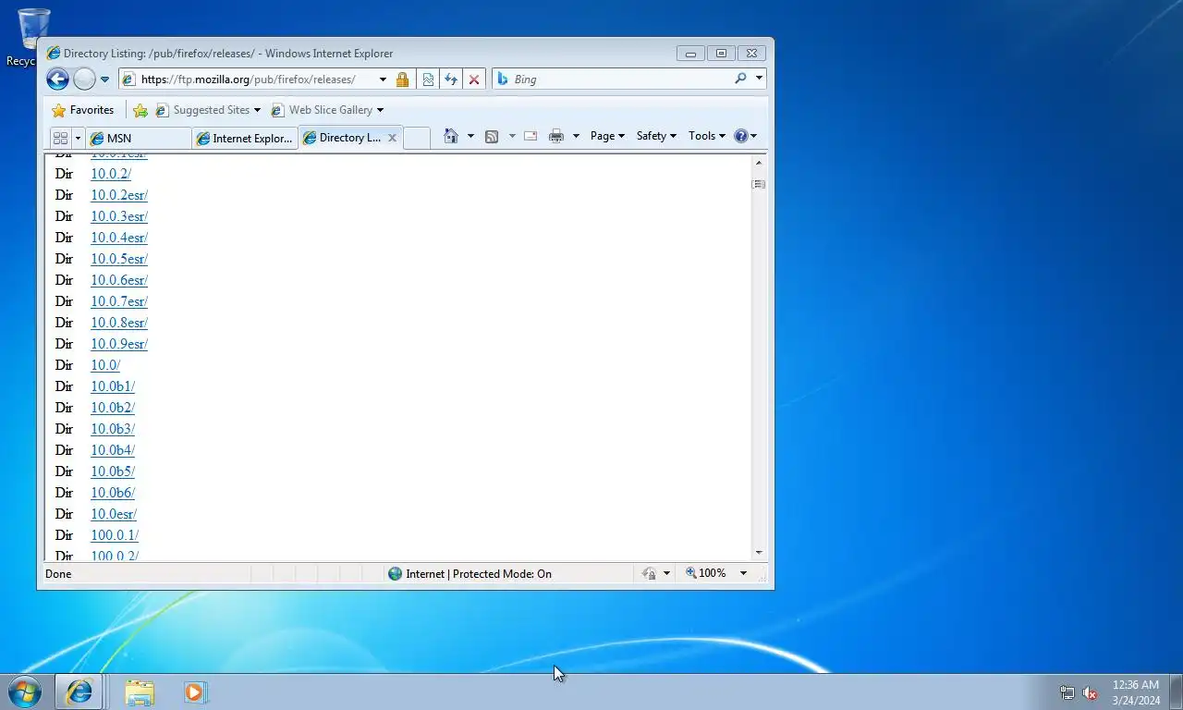This screenshot has width=1183, height=710.
Task: Click the privacy report status bar icon
Action: pyautogui.click(x=650, y=573)
